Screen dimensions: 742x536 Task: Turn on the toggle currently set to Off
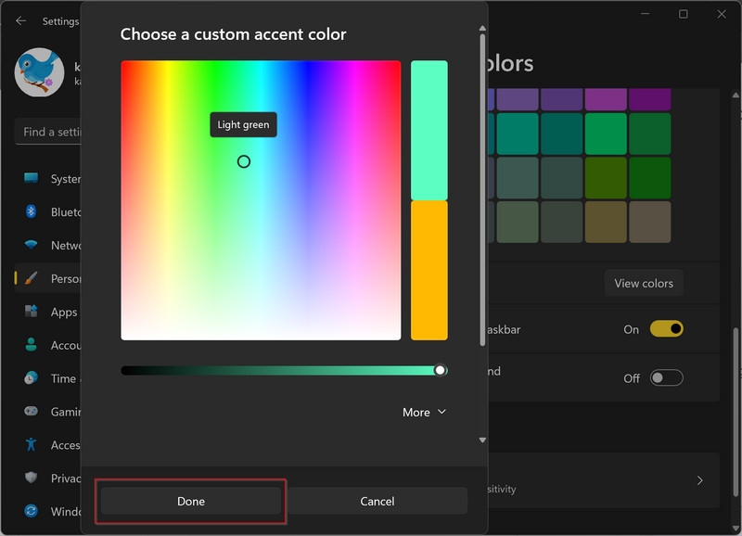point(666,378)
